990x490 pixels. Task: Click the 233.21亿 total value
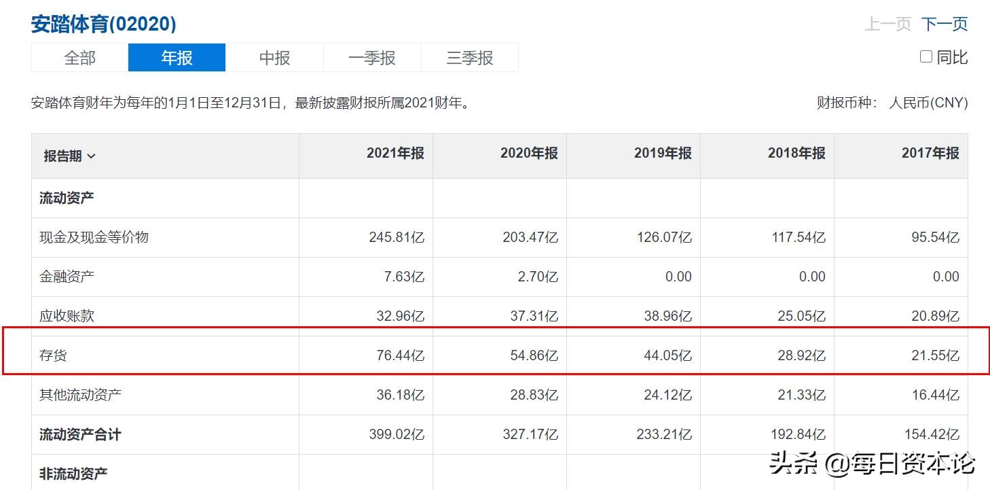664,434
